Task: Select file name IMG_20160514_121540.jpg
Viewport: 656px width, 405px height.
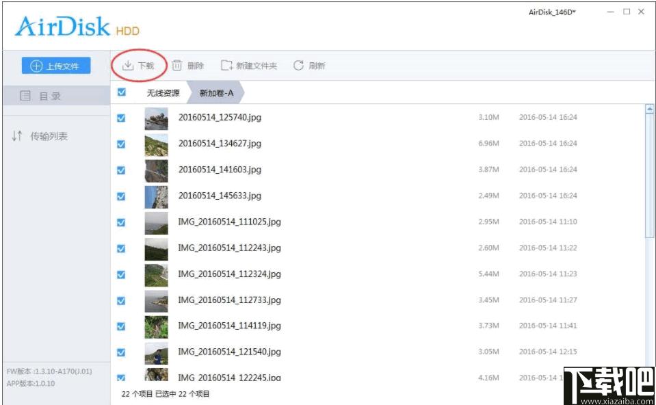Action: tap(229, 352)
